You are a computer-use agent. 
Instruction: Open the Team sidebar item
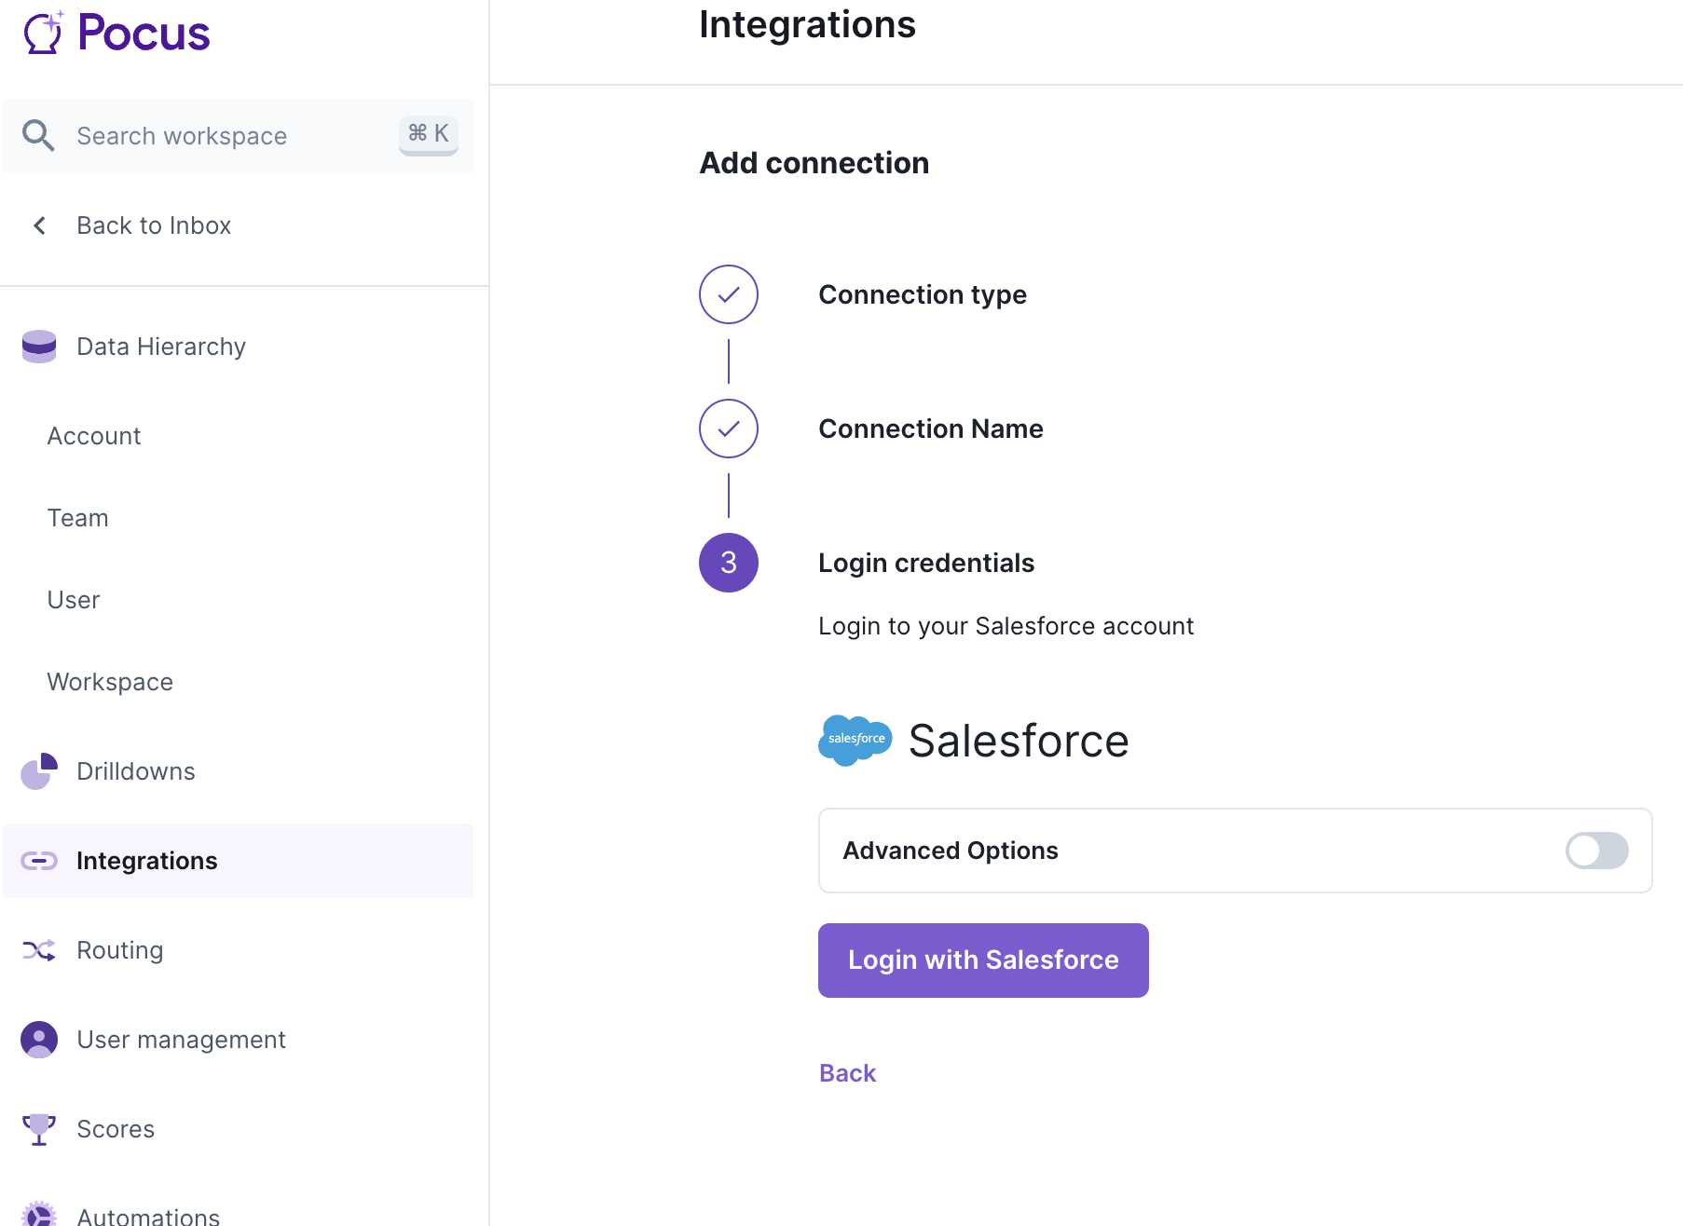tap(78, 518)
